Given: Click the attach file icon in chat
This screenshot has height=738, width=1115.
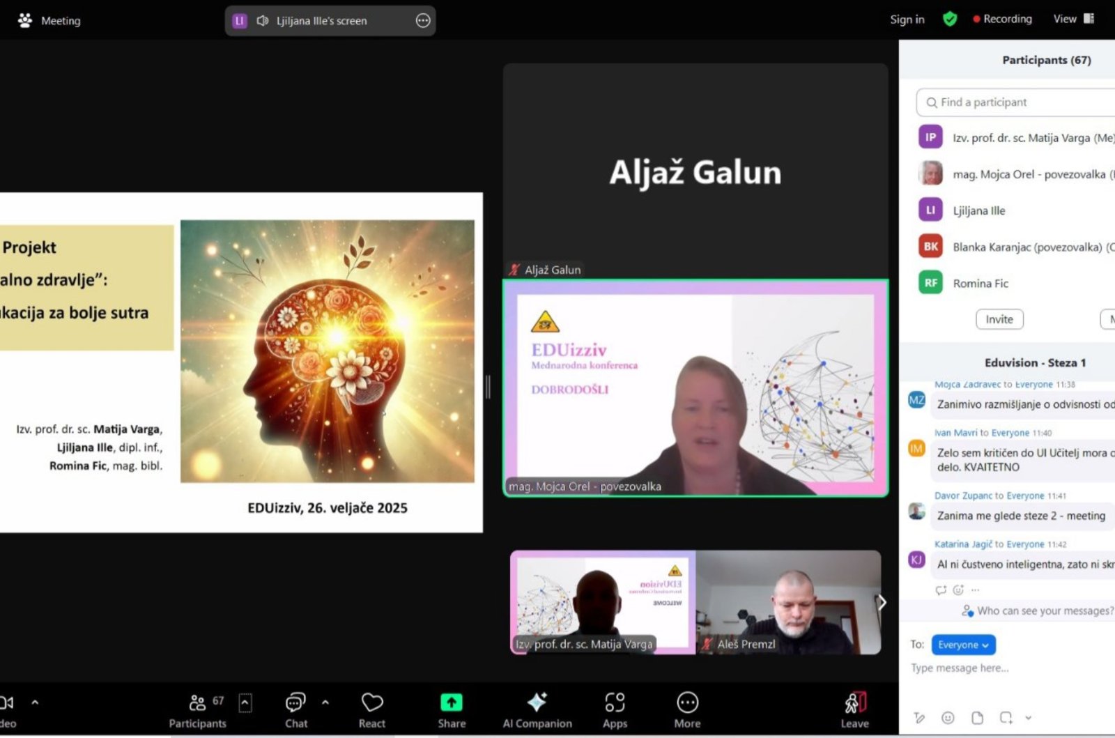Looking at the screenshot, I should (x=977, y=718).
